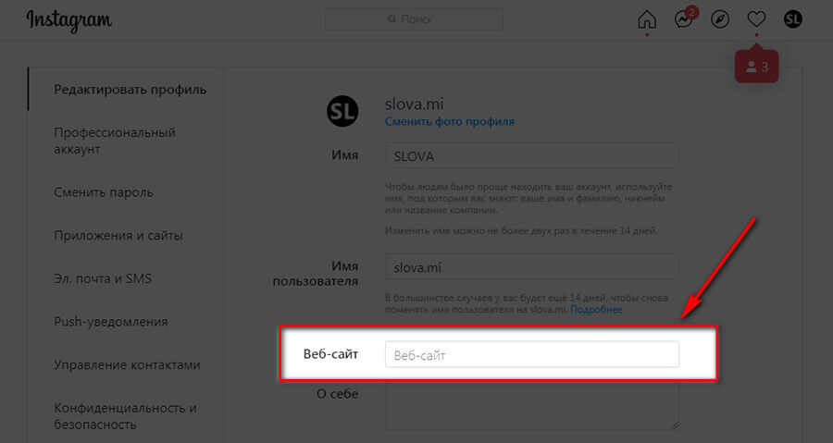Open Messenger direct messages icon
833x443 pixels.
(x=684, y=19)
